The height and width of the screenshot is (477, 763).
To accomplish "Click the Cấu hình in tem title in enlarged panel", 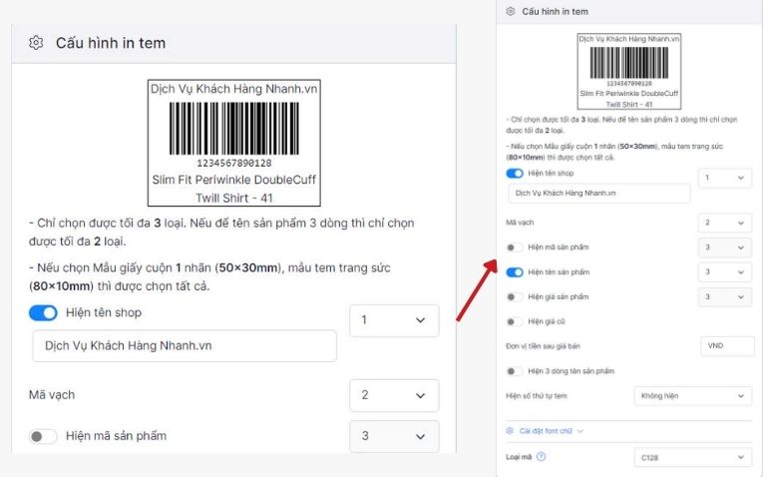I will pyautogui.click(x=111, y=43).
